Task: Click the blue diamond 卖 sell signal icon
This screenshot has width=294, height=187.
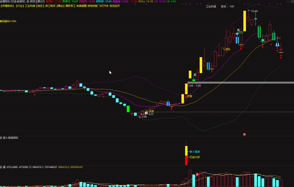Action: [x=237, y=34]
